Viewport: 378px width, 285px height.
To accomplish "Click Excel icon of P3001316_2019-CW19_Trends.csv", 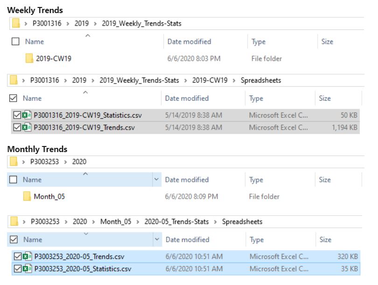I will point(27,127).
